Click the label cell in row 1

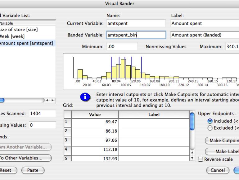154,123
